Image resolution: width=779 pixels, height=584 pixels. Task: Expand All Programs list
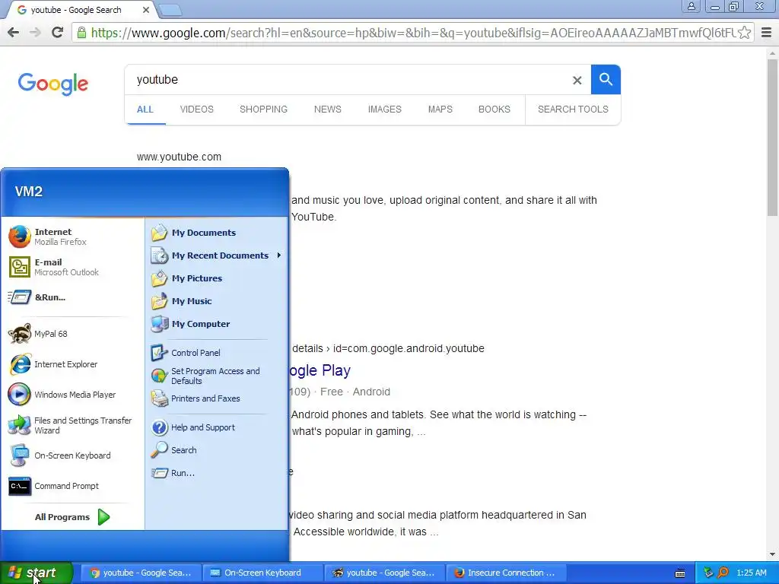click(72, 517)
